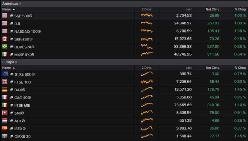Screen dimensions: 248x141
Task: Select IBEX percent change 0.37 %
Action: tap(240, 128)
